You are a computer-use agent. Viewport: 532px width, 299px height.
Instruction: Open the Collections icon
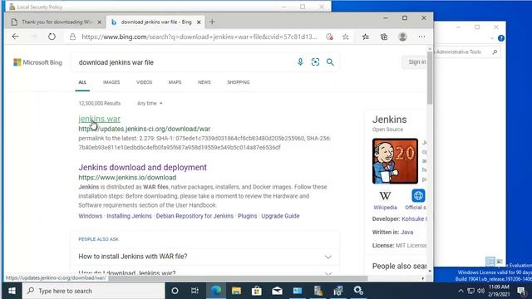[384, 37]
